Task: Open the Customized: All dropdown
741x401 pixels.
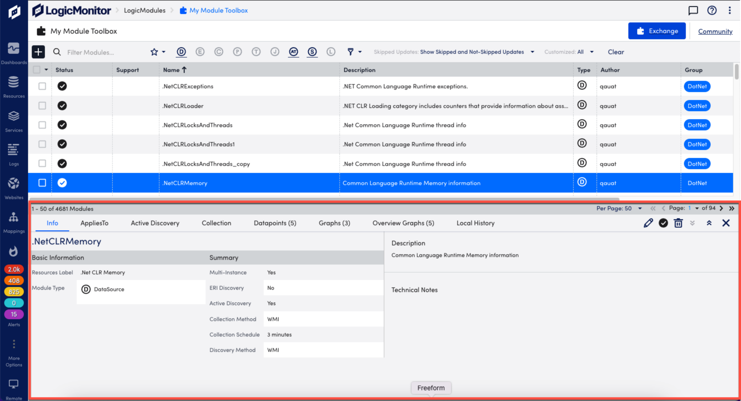Action: [x=592, y=52]
